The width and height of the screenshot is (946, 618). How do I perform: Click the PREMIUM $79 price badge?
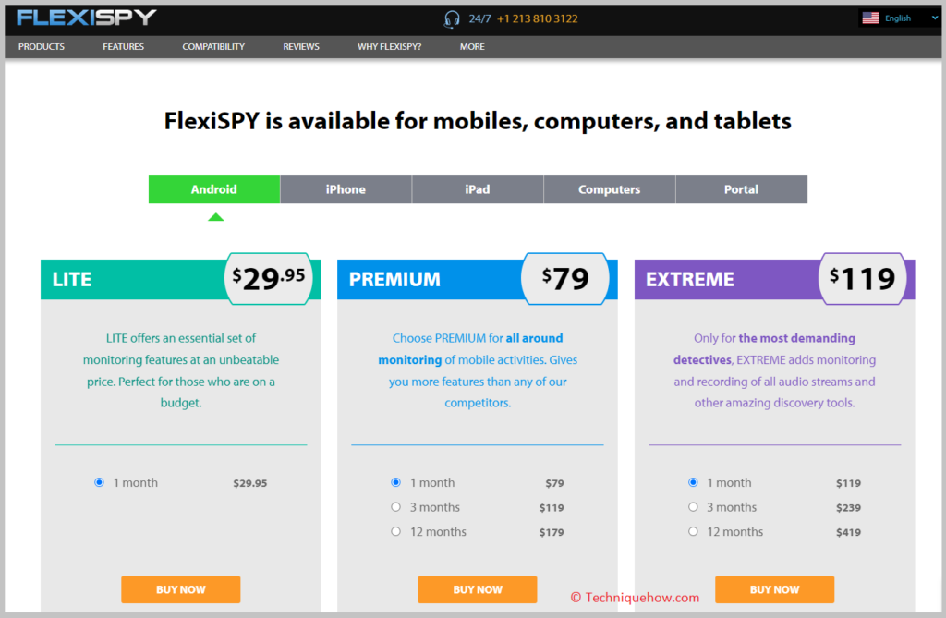click(x=565, y=278)
